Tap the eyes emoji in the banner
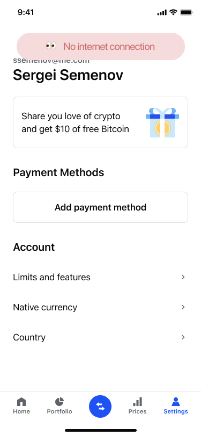Viewport: 201px width, 436px height. [51, 46]
